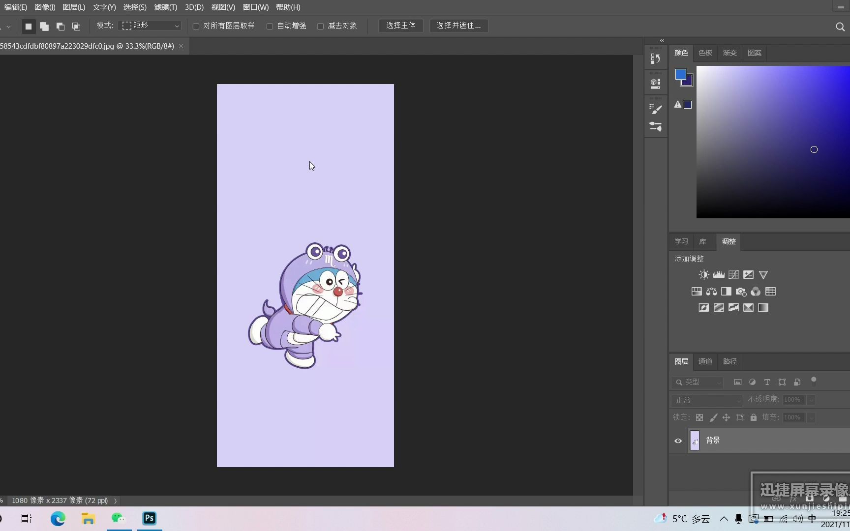
Task: Add a Curves adjustment
Action: (x=733, y=274)
